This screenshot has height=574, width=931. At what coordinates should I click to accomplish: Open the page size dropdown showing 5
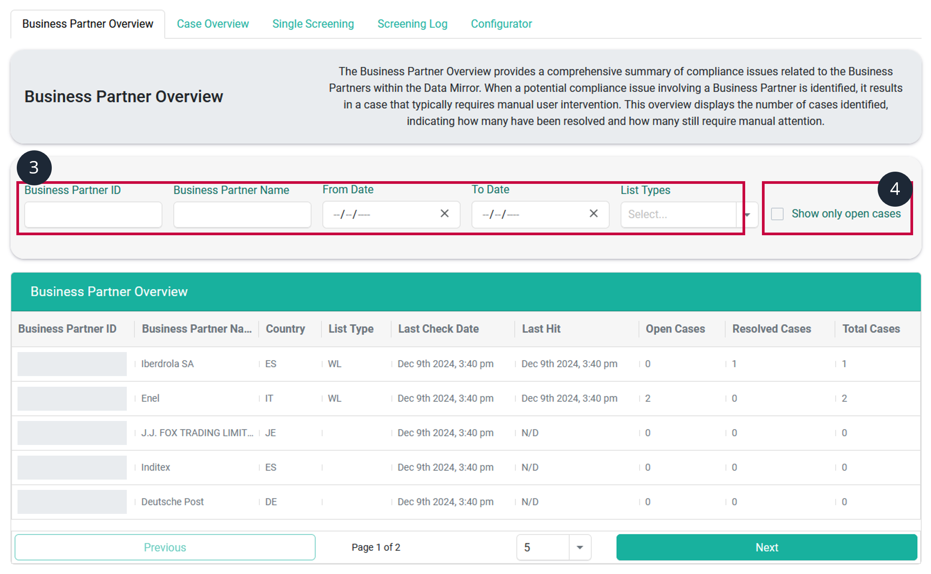pyautogui.click(x=580, y=547)
